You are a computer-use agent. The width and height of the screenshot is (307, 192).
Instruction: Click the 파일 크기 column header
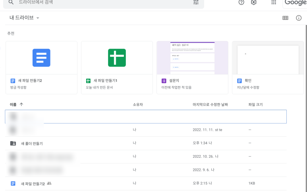(255, 105)
